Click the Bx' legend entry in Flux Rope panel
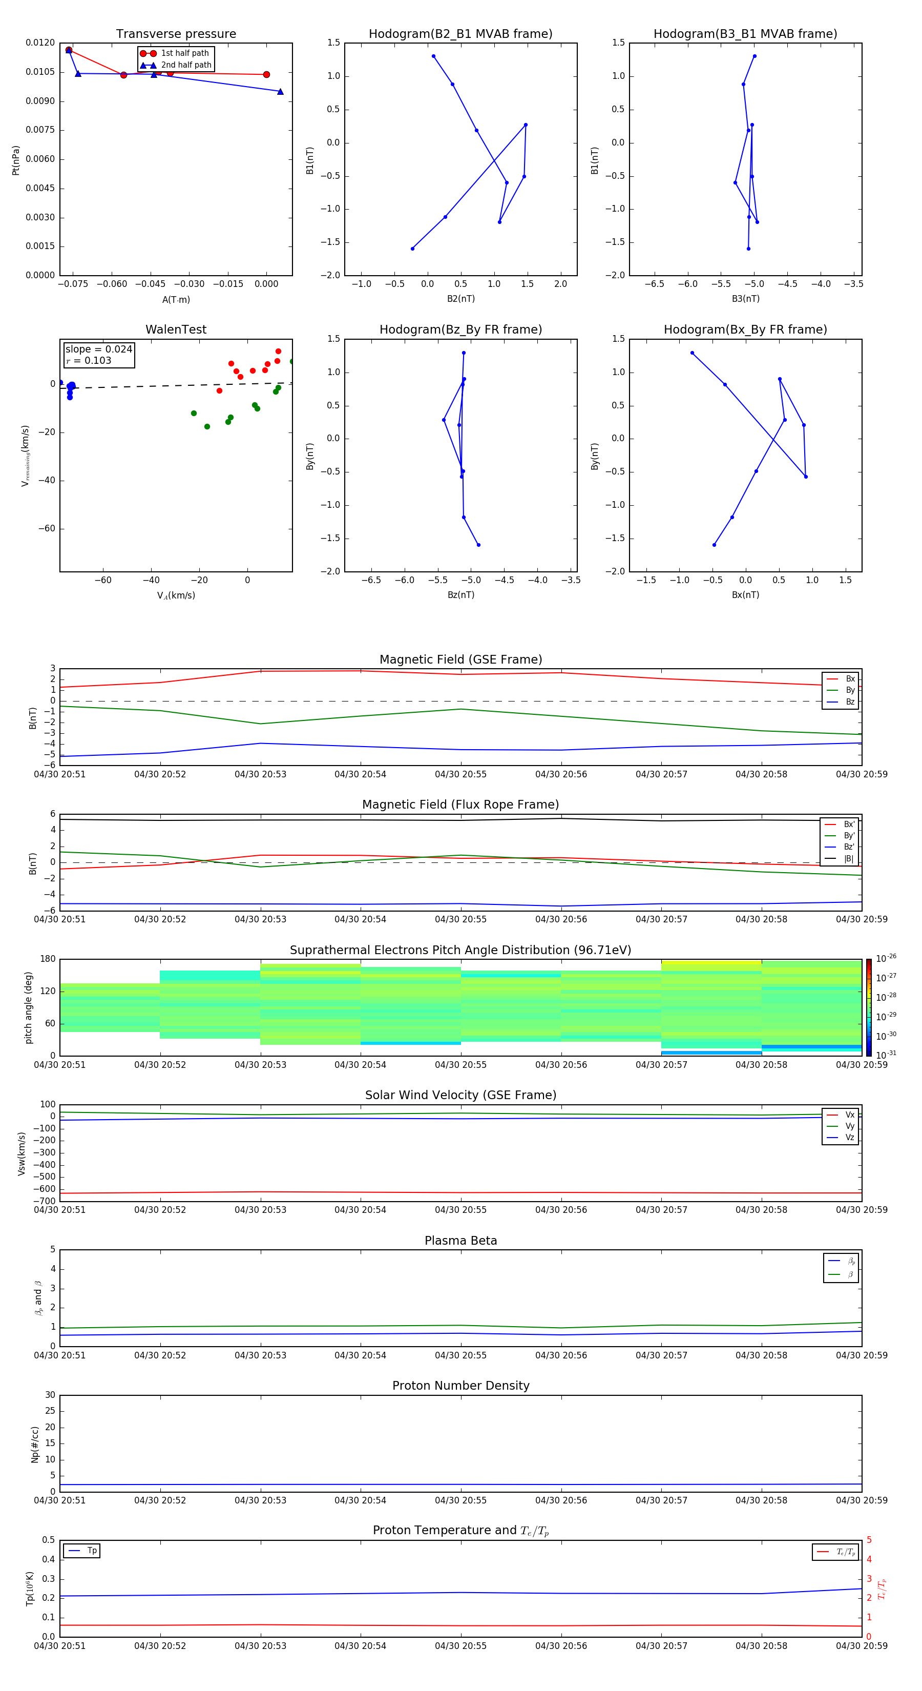Screen dimensions: 922x1691 click(840, 824)
